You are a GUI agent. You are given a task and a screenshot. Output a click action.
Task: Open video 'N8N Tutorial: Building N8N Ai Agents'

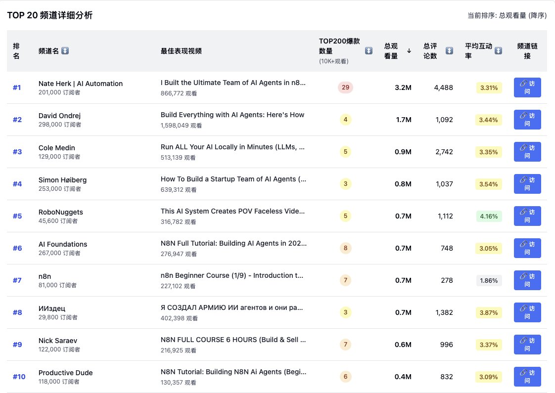pos(233,372)
